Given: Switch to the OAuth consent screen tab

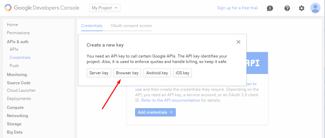Looking at the screenshot, I should 131,26.
